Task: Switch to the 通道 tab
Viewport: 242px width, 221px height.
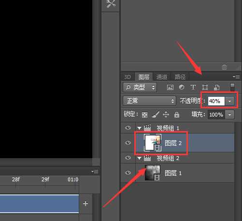Action: [x=162, y=77]
